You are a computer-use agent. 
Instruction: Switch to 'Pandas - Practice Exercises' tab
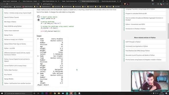(x=69, y=1)
